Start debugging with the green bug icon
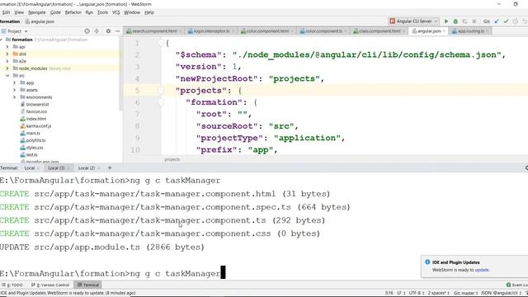 455,21
